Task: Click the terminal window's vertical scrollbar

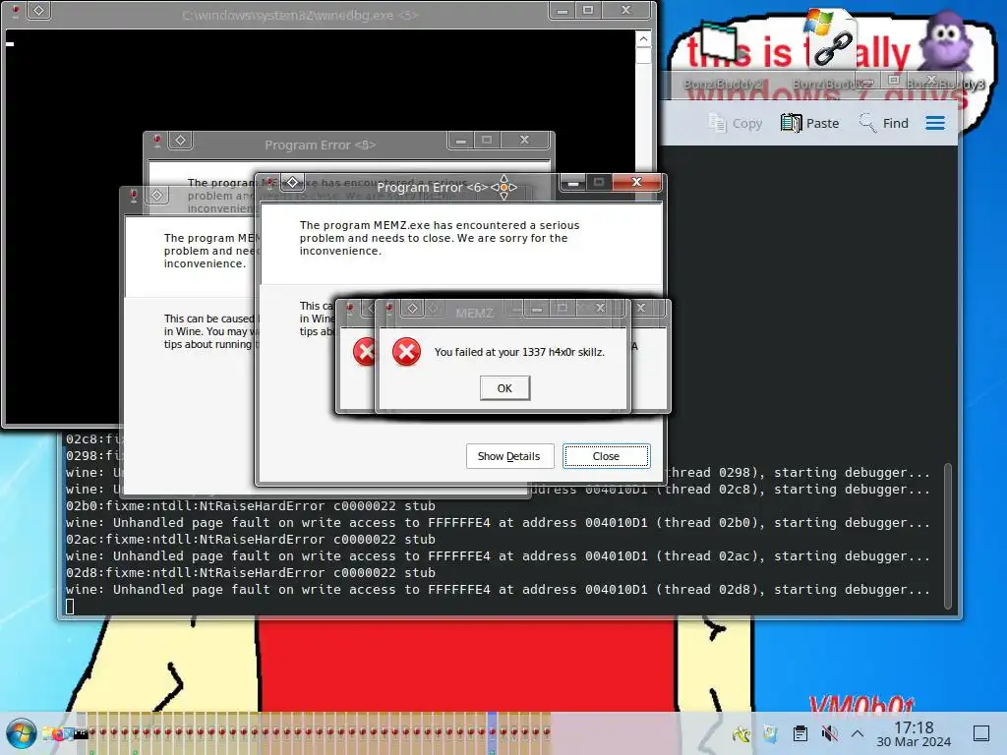Action: (947, 535)
